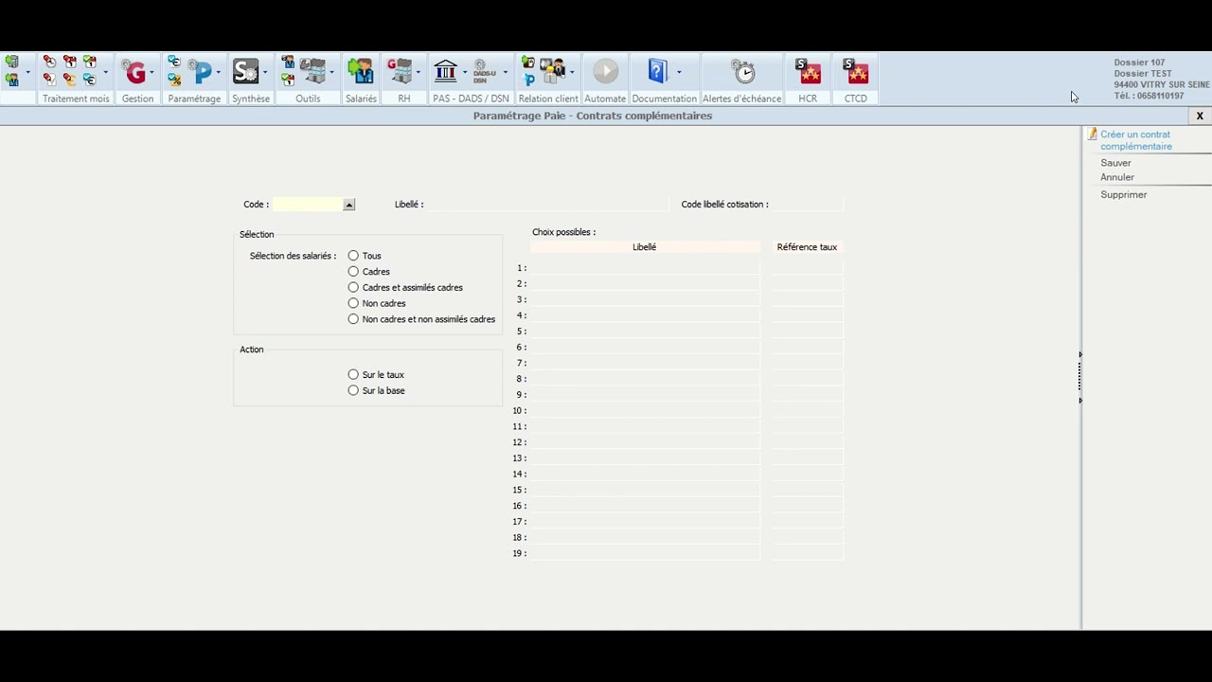
Task: Open the Outils building icon
Action: (x=313, y=71)
